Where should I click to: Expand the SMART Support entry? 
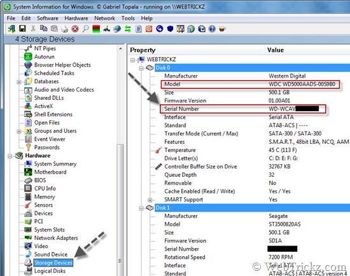coord(150,200)
